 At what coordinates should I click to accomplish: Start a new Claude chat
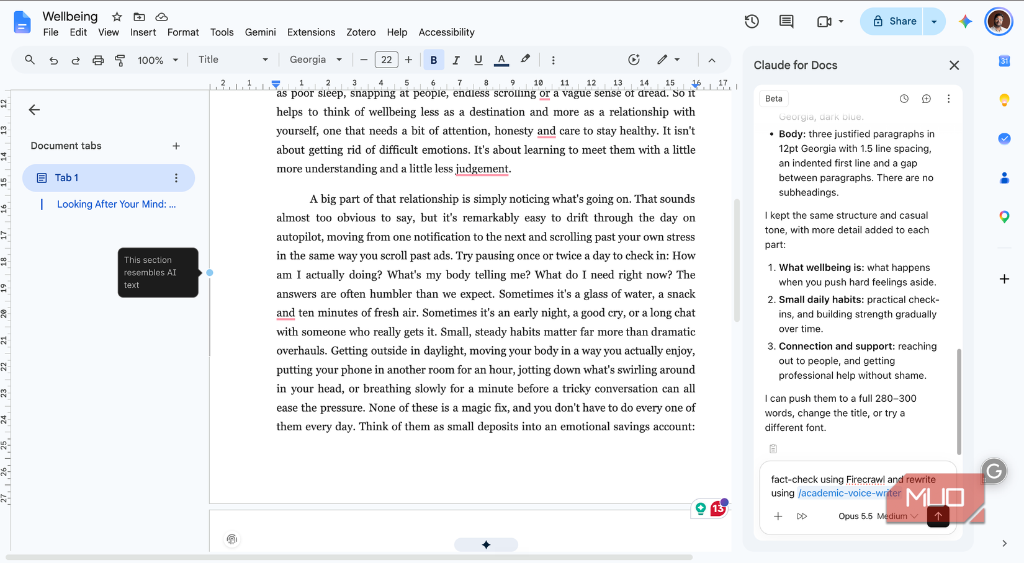[x=926, y=99]
